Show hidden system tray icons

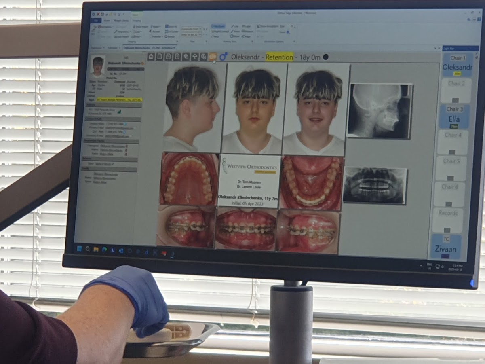(x=422, y=265)
